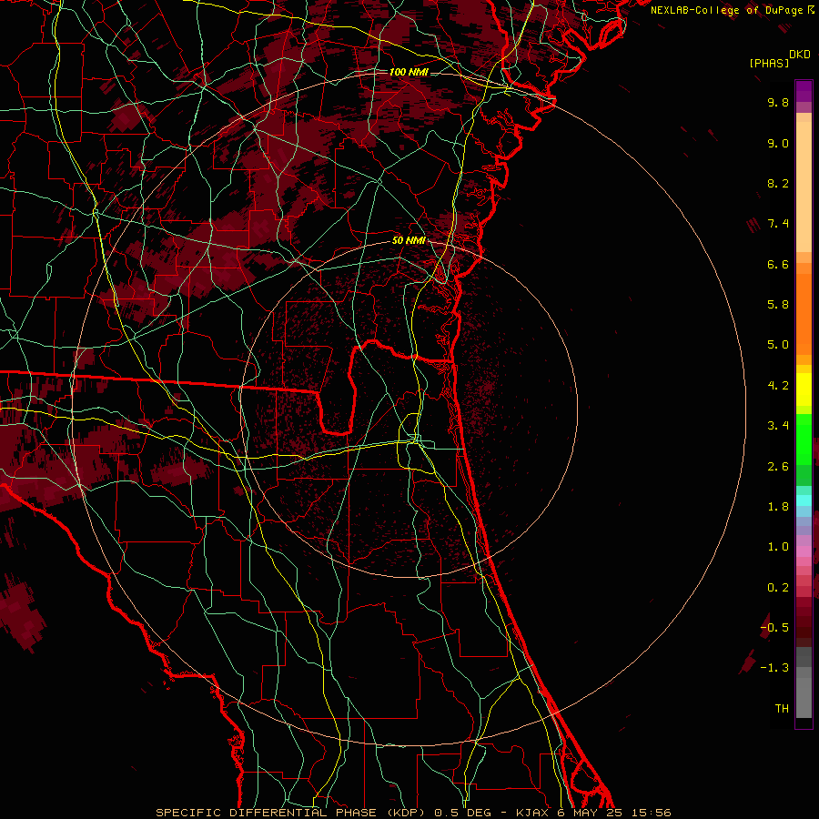The width and height of the screenshot is (819, 819).
Task: Click the -1.3 value on the color scale
Action: coord(774,668)
